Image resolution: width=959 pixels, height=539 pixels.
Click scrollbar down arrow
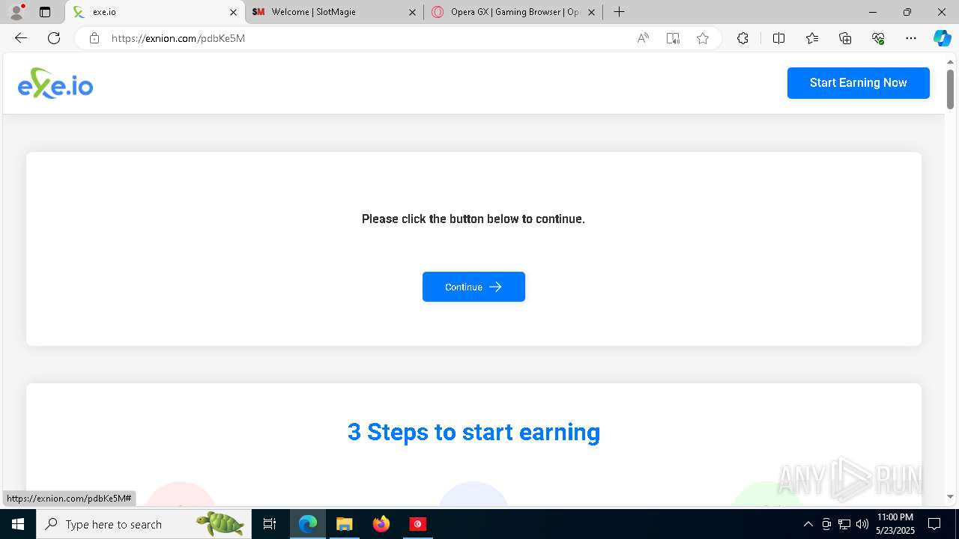tap(950, 496)
